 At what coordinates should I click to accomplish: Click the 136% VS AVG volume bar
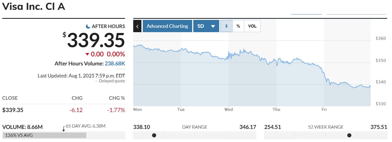[44, 135]
